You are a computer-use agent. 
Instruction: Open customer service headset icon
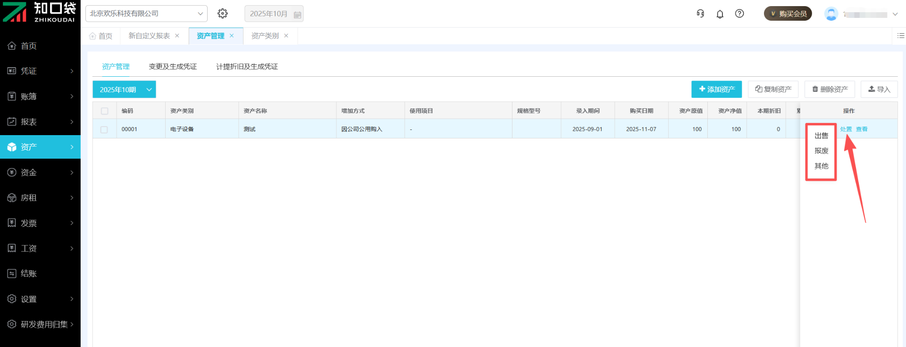point(700,14)
